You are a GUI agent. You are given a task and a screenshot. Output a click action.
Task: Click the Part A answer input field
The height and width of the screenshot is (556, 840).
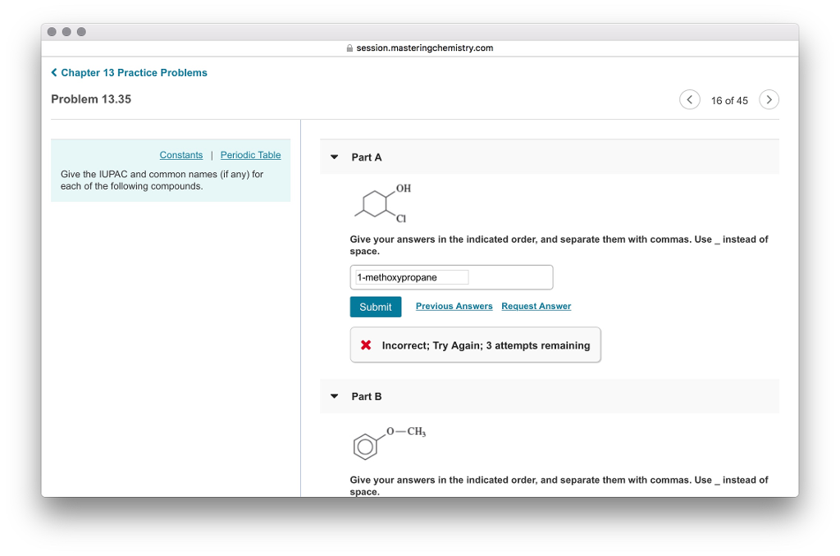tap(451, 277)
